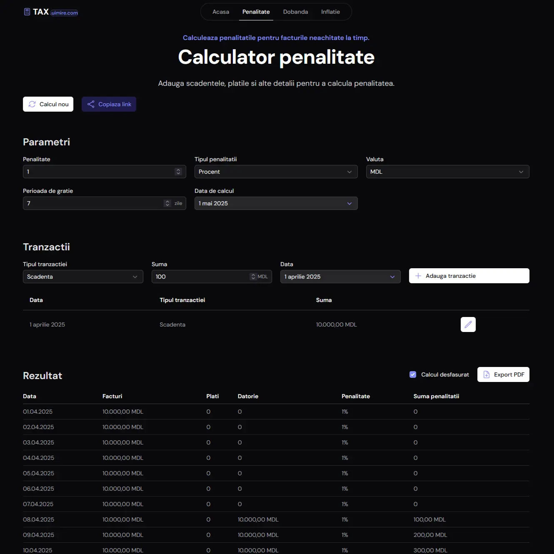Screen dimensions: 554x554
Task: Click the refresh icon in Calcul nou
Action: [x=32, y=104]
